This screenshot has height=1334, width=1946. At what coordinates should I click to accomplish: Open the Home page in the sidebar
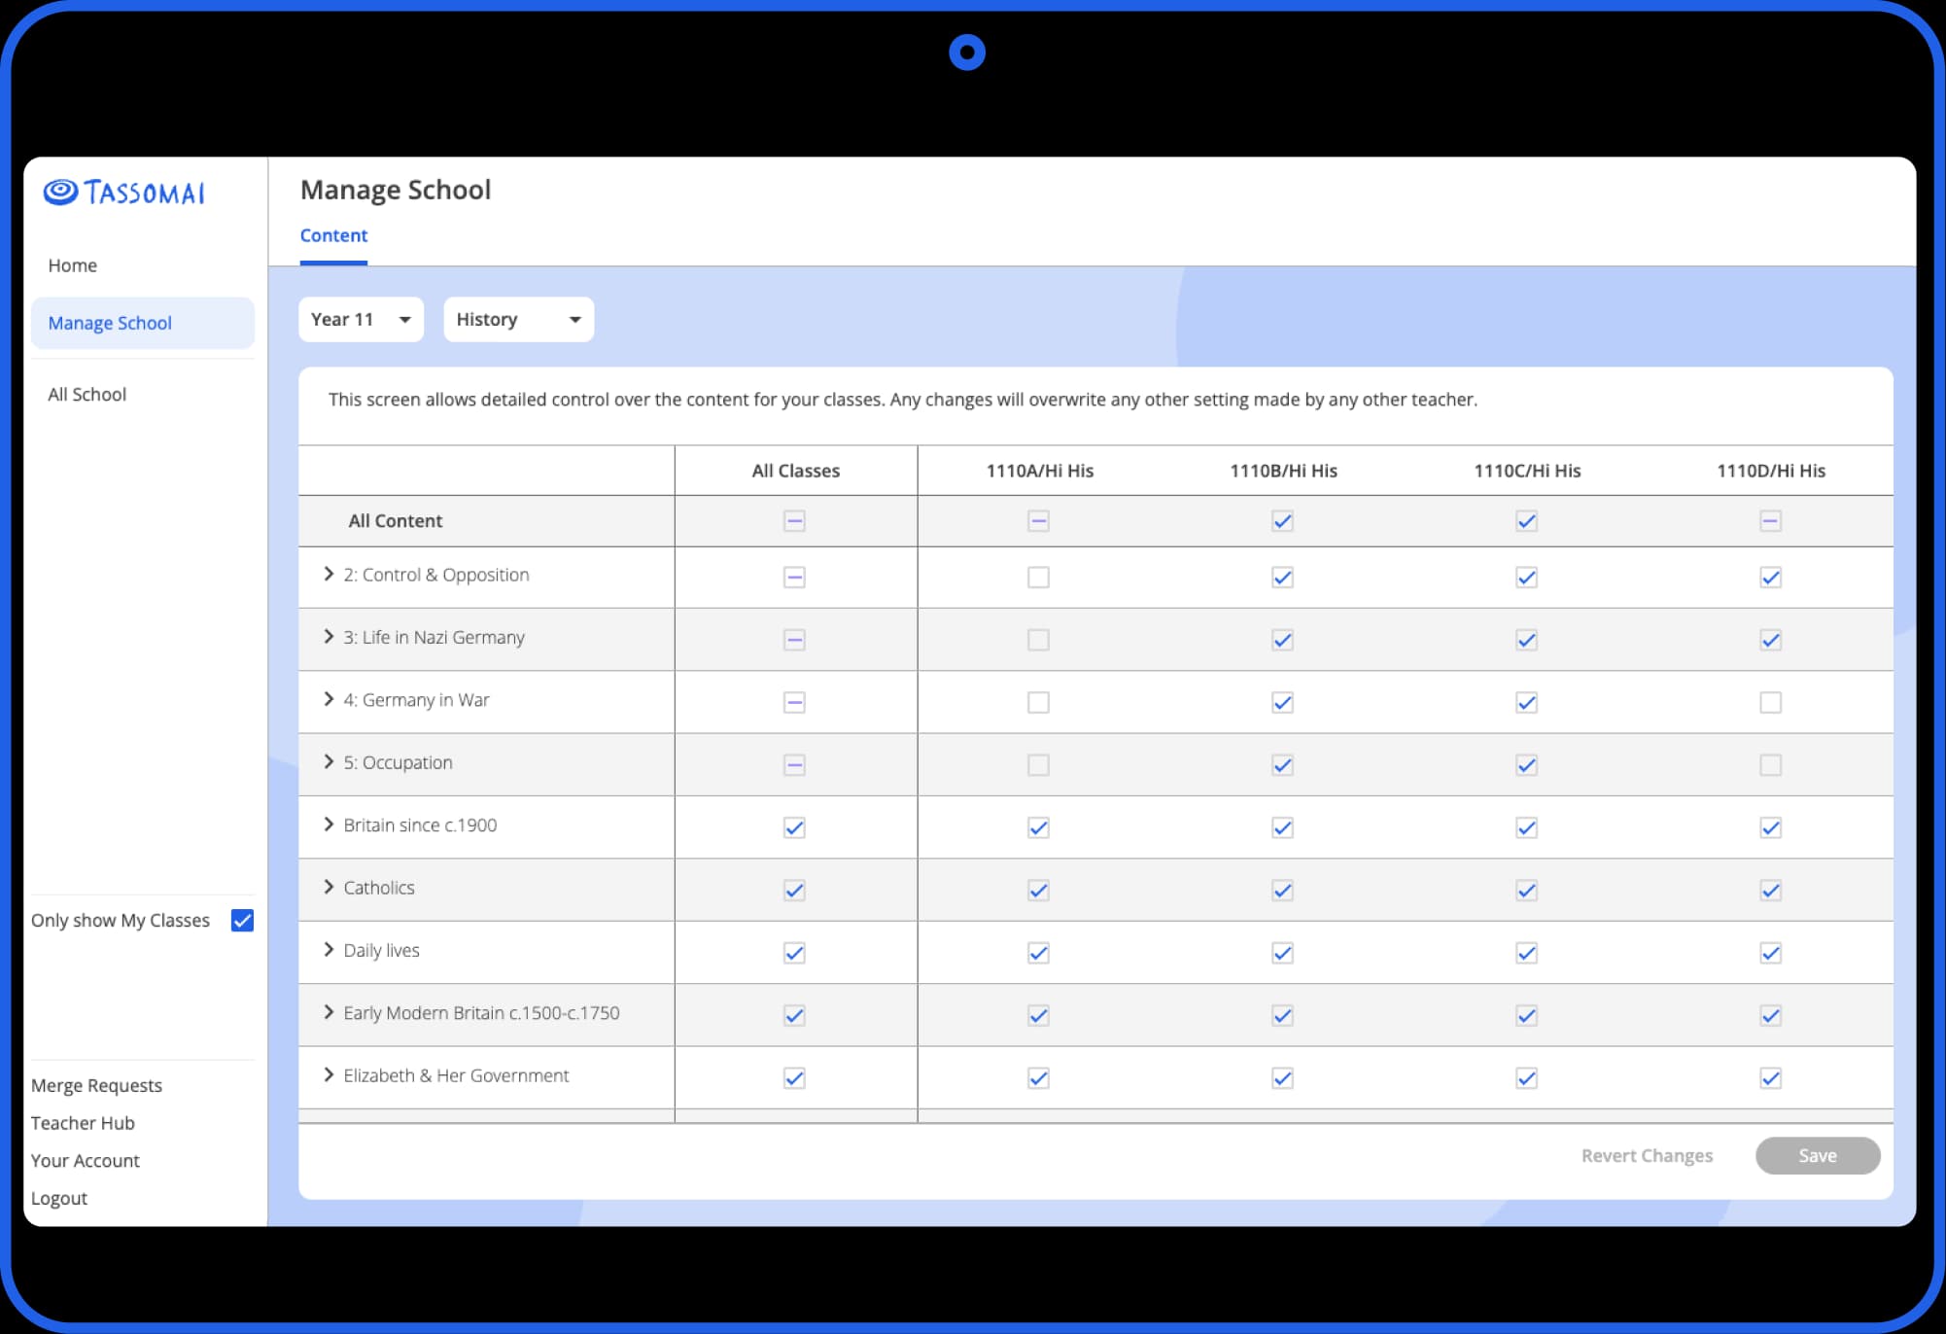point(73,265)
